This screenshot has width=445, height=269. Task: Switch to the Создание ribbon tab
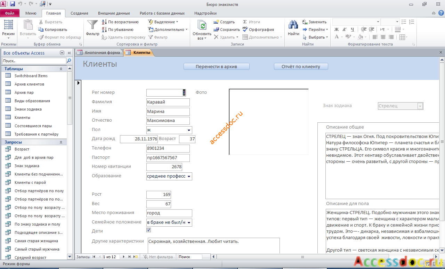click(x=79, y=13)
